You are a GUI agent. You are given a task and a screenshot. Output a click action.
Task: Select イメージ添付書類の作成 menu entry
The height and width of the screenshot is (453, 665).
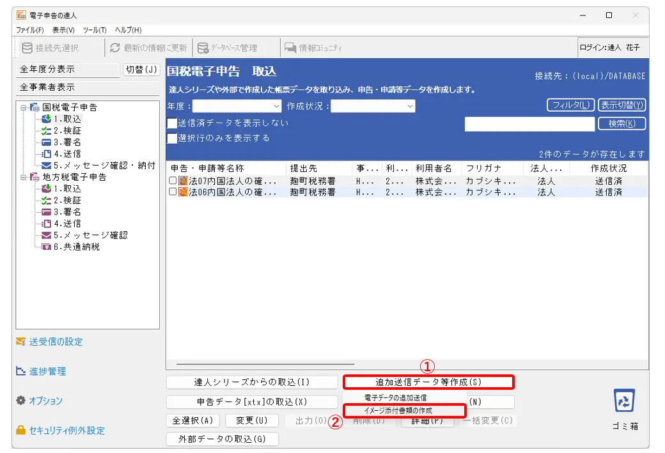[x=398, y=411]
